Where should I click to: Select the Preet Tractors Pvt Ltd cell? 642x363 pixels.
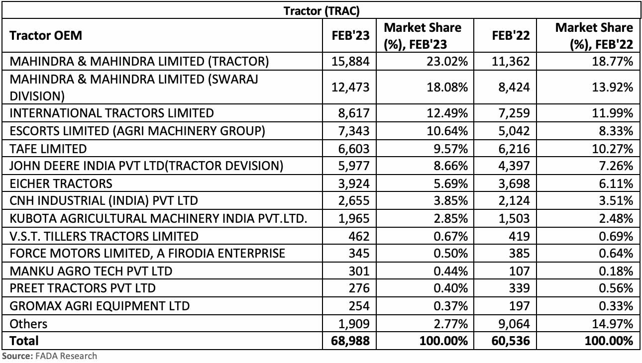pos(83,288)
